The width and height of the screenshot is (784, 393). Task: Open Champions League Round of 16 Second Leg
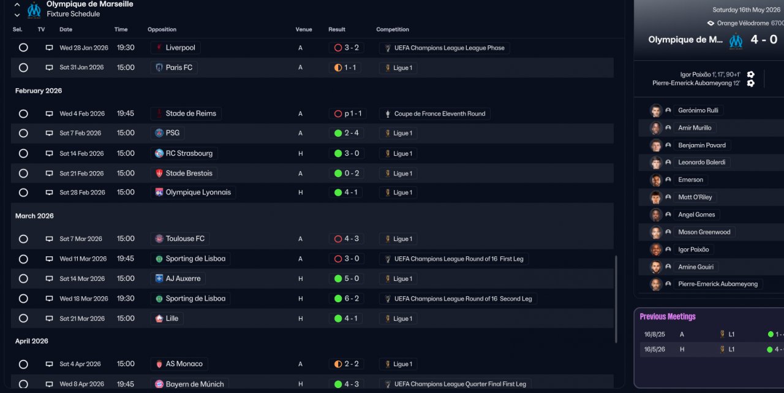(x=458, y=299)
